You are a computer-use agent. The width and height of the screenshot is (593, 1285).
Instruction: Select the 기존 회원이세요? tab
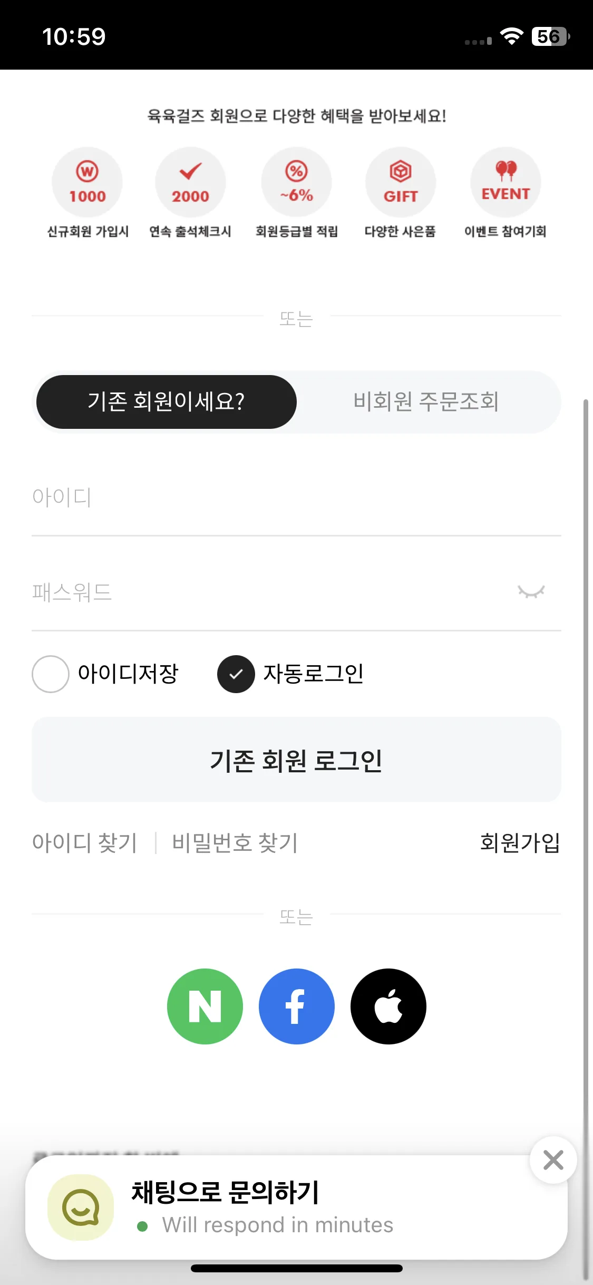(166, 401)
